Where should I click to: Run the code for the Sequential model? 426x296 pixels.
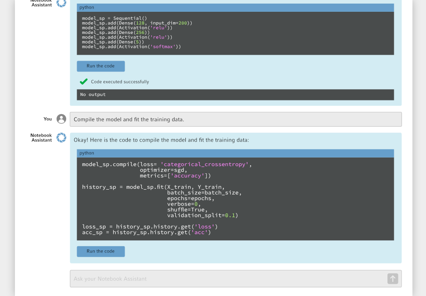coord(101,66)
